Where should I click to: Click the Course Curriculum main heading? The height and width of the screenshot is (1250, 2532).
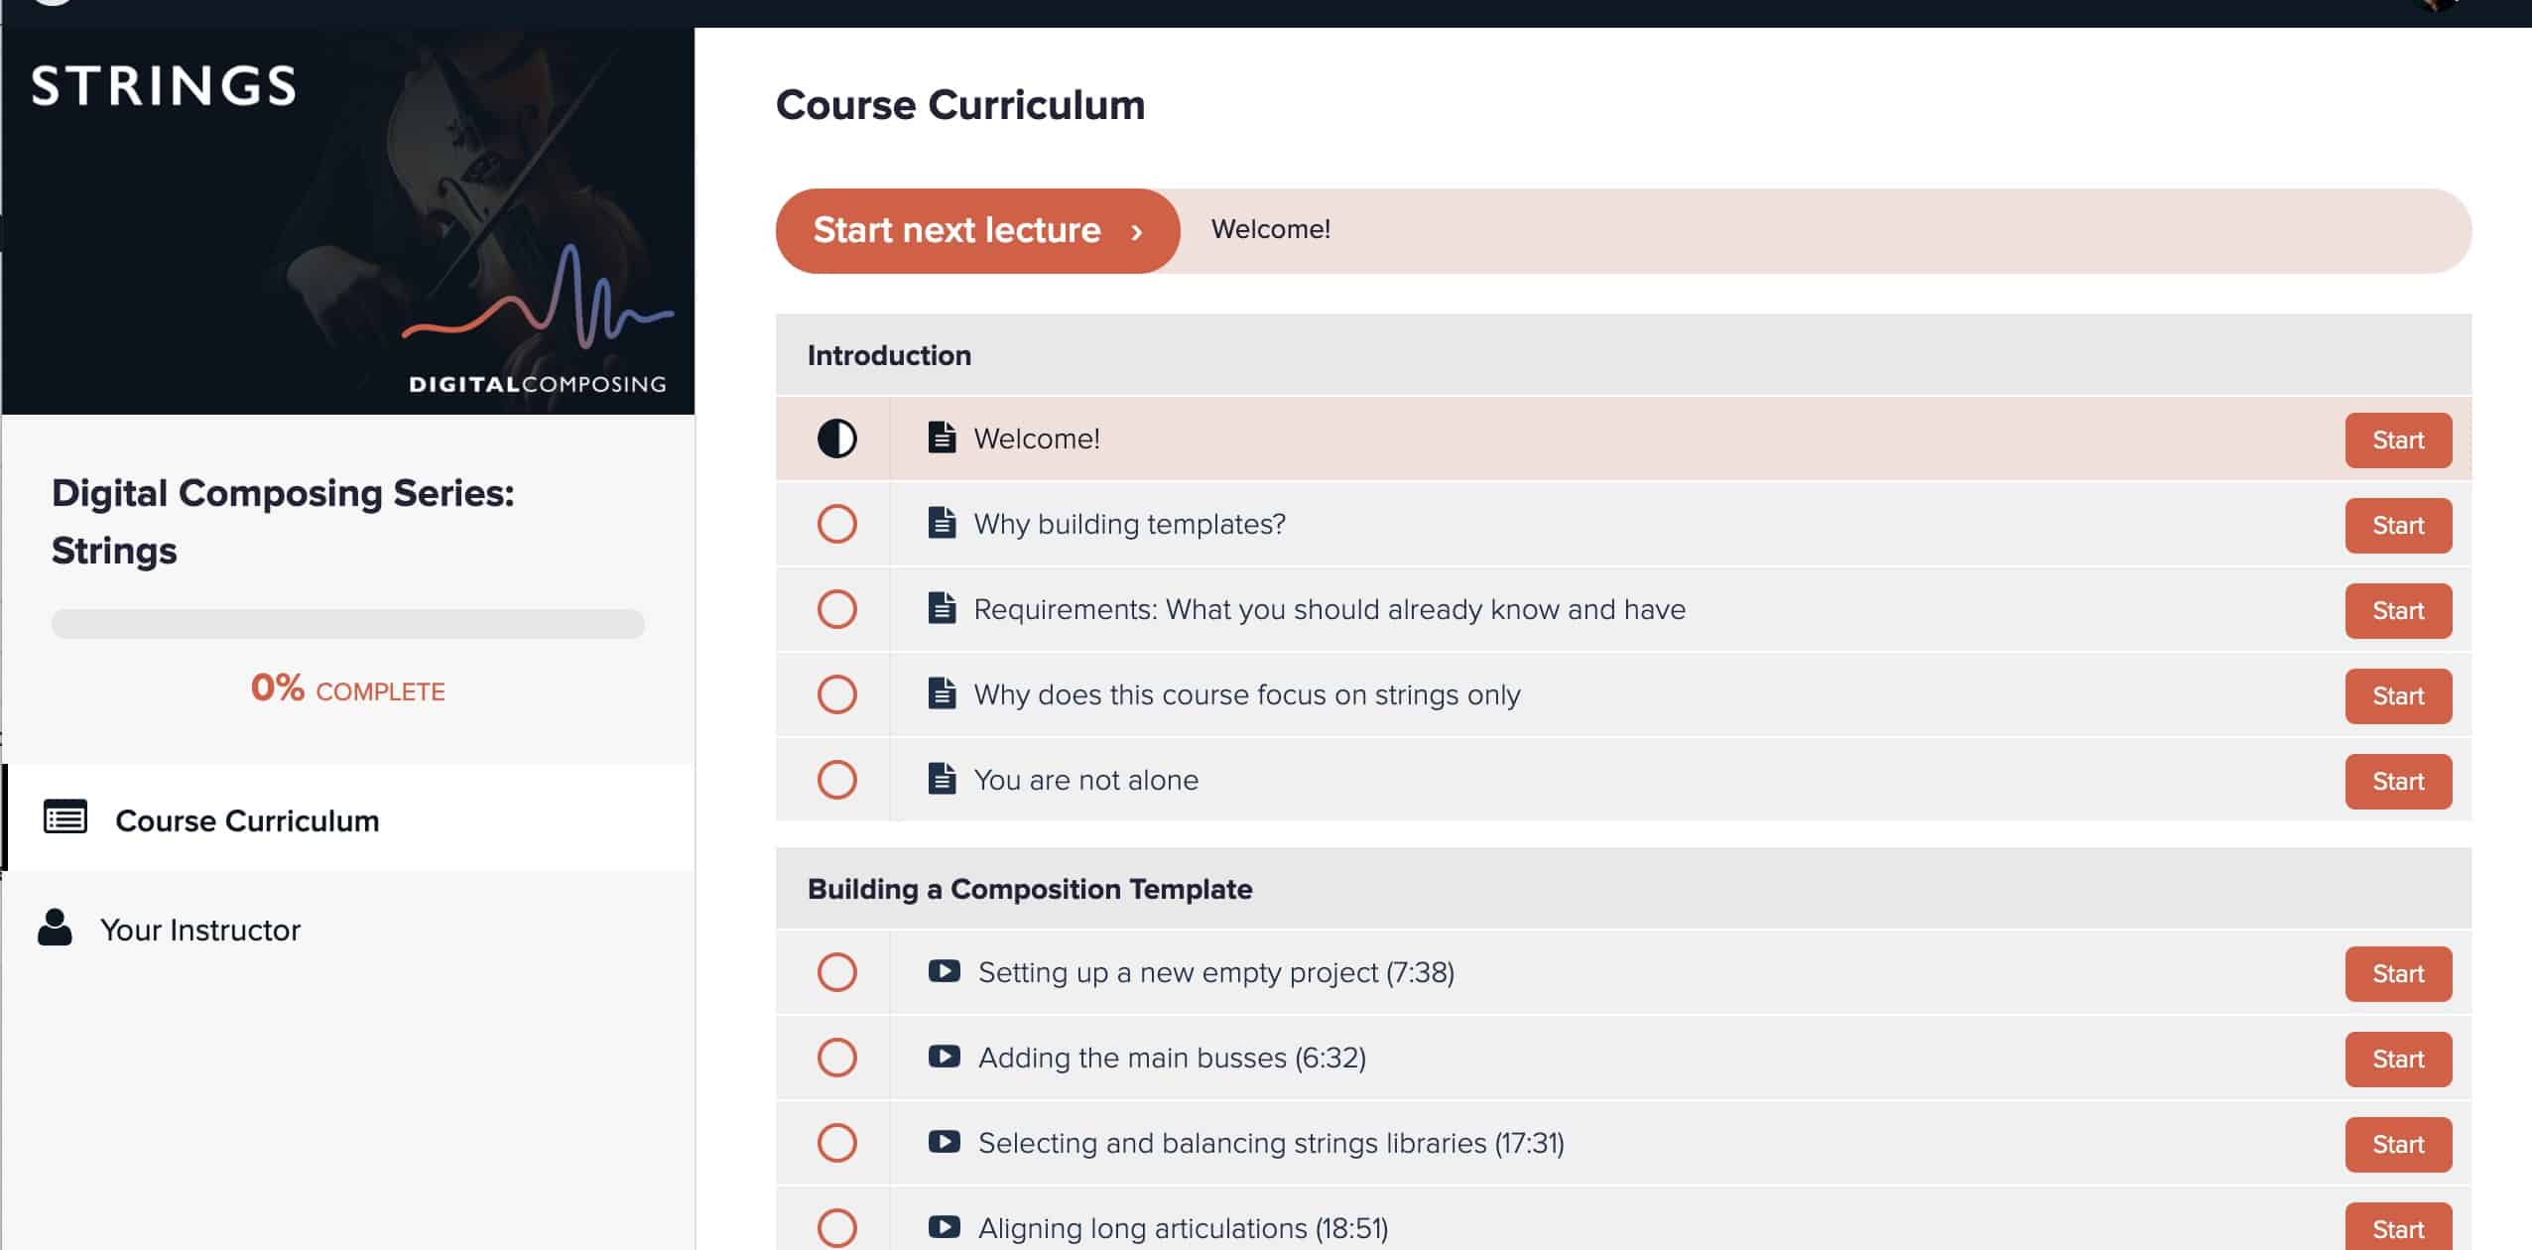pyautogui.click(x=960, y=105)
